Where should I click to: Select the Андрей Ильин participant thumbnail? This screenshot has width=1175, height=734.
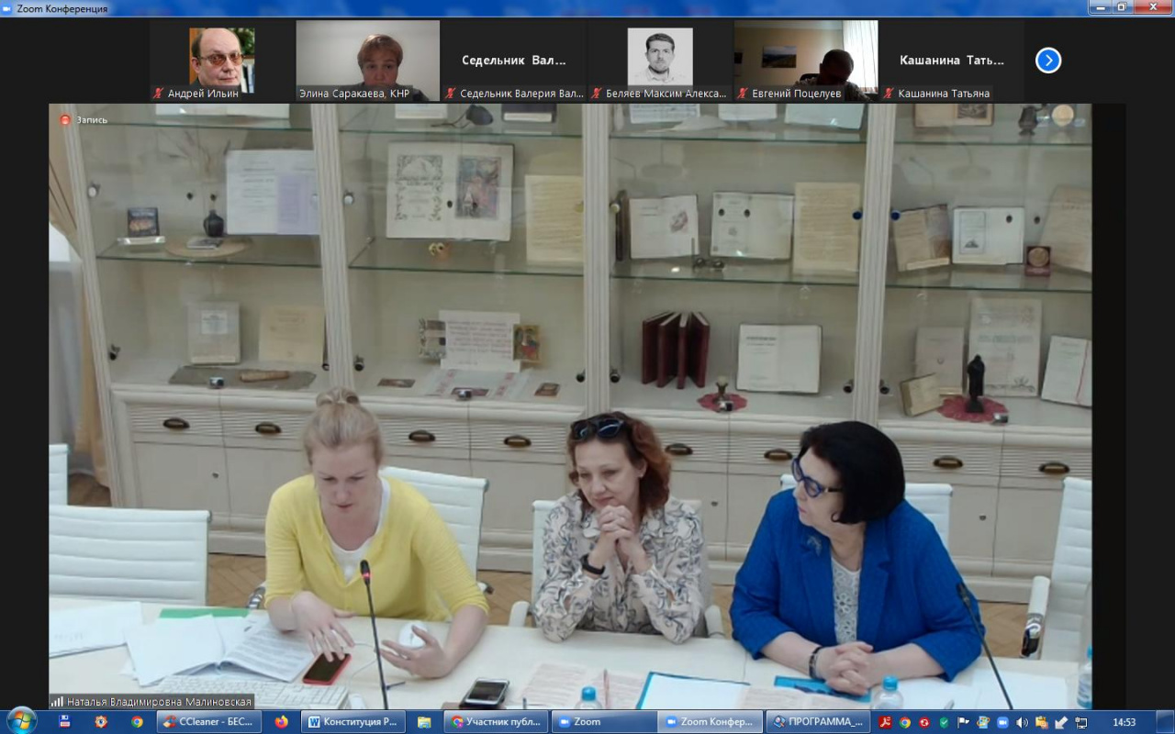(x=221, y=60)
